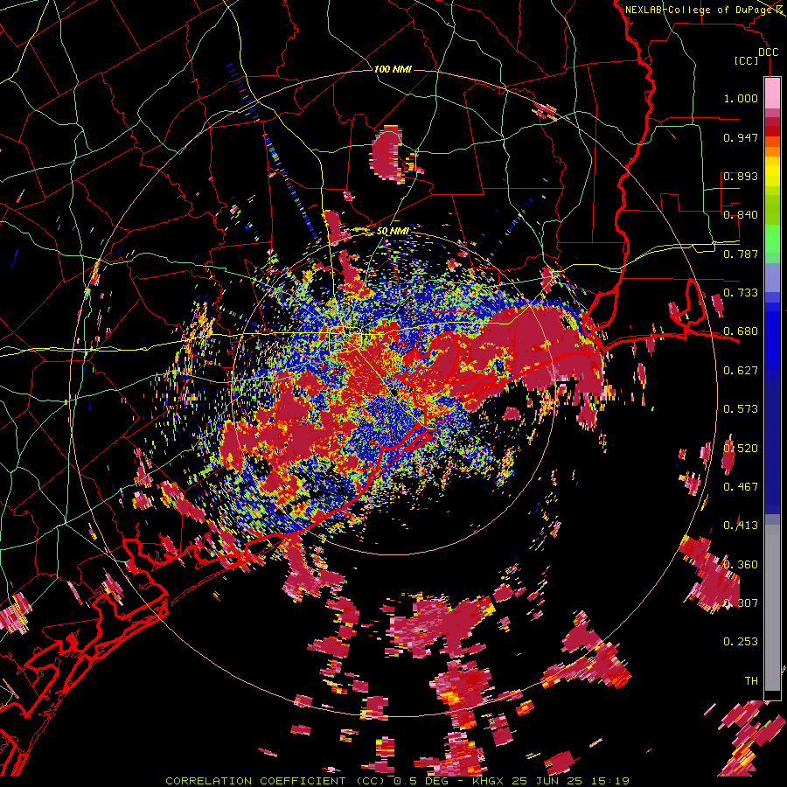Click the CORRELATION COEFFICIENT (CC) caption text
The height and width of the screenshot is (787, 787).
tap(275, 781)
